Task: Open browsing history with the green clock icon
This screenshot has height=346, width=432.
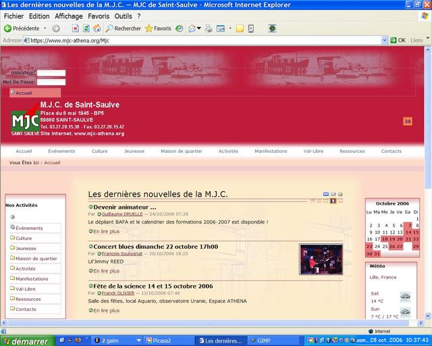Action: click(x=180, y=28)
